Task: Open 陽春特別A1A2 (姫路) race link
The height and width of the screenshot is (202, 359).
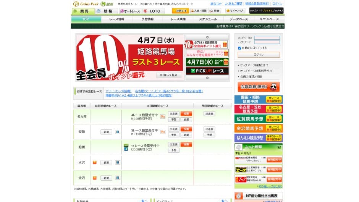Action: click(x=139, y=95)
